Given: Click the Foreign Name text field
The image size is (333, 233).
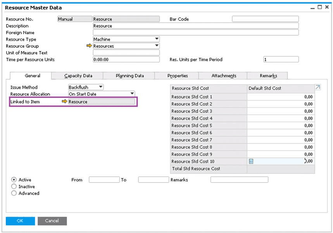Looking at the screenshot, I should coord(196,33).
